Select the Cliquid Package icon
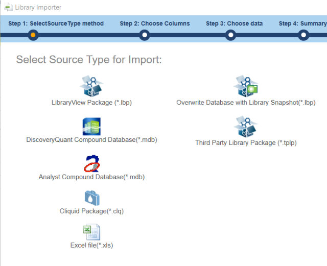 [91, 198]
